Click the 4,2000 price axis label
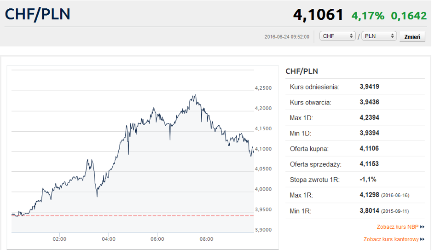The image size is (435, 250). click(263, 109)
